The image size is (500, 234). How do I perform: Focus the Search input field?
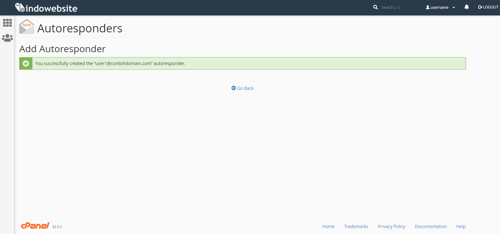(x=396, y=8)
